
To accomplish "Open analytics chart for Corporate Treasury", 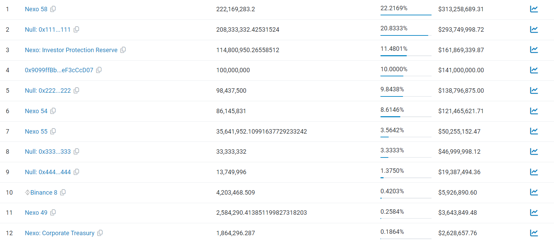I will tap(534, 233).
